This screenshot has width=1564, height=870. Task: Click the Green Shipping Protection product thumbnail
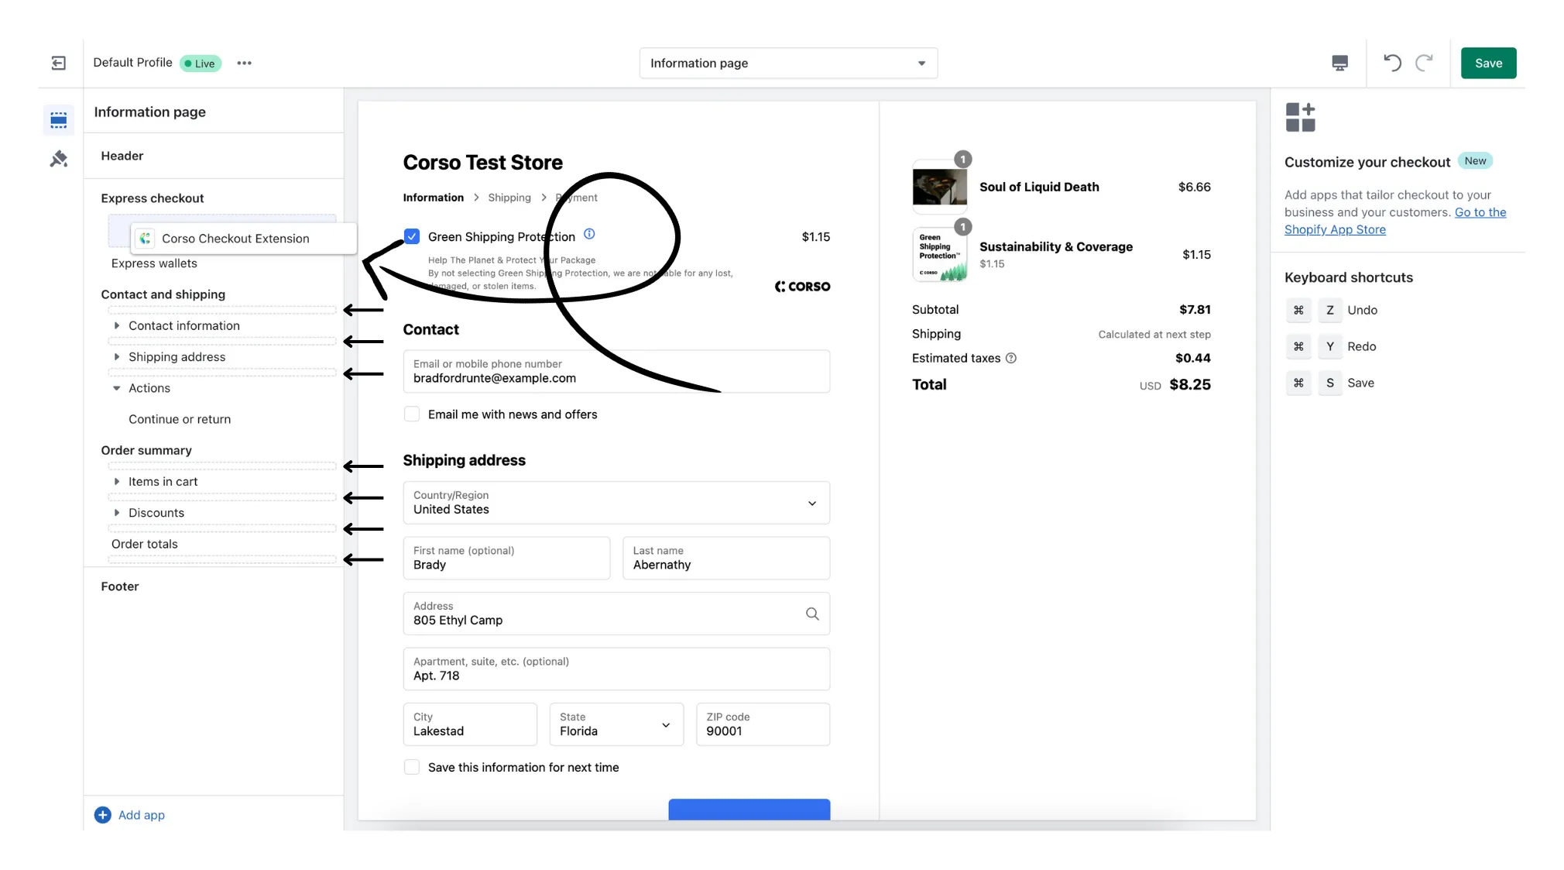pos(939,254)
